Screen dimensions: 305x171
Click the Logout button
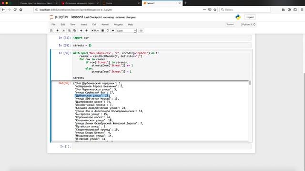coord(250,17)
